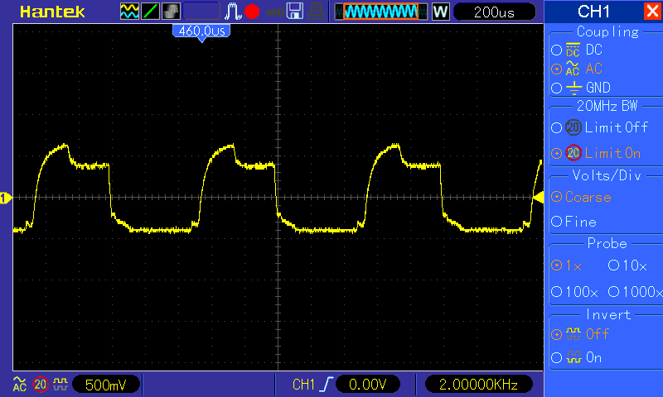Image resolution: width=663 pixels, height=397 pixels.
Task: Click the 460.0us trigger position marker
Action: point(201,32)
